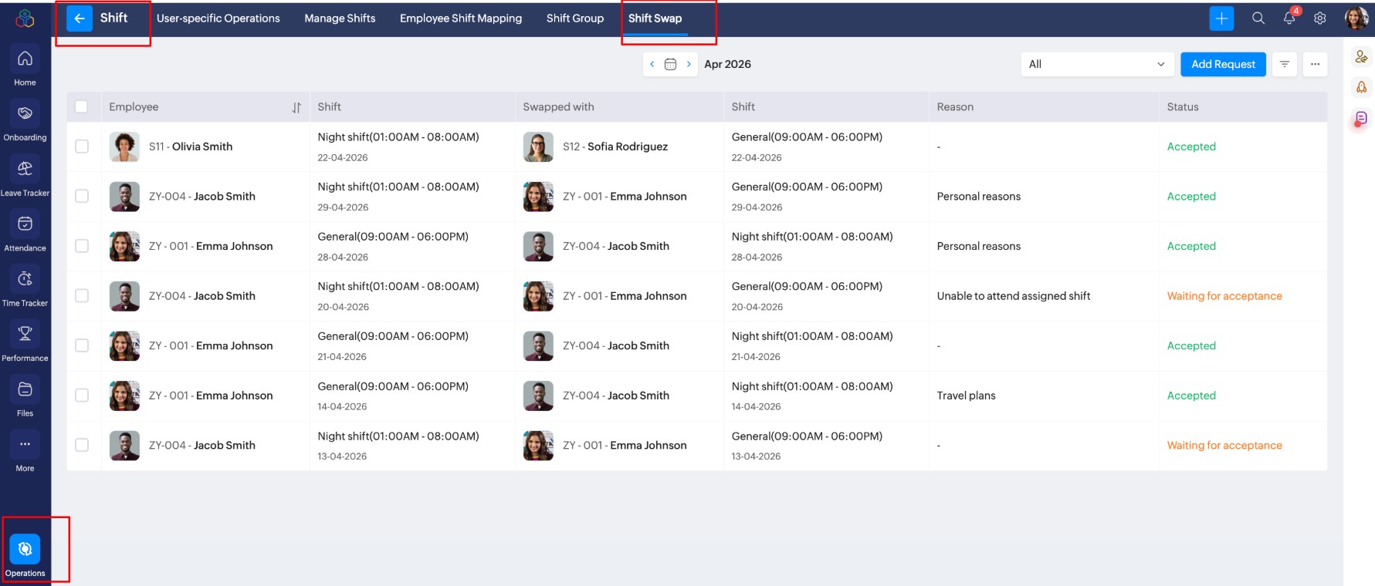The width and height of the screenshot is (1375, 586).
Task: Open the search magnifier icon
Action: (1258, 19)
